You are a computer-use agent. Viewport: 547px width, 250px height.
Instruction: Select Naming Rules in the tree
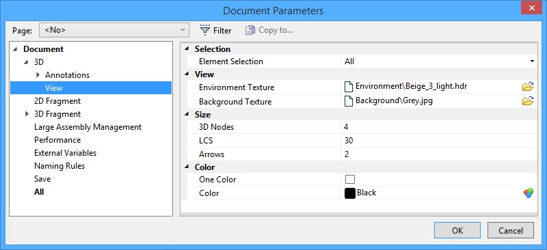pos(59,166)
